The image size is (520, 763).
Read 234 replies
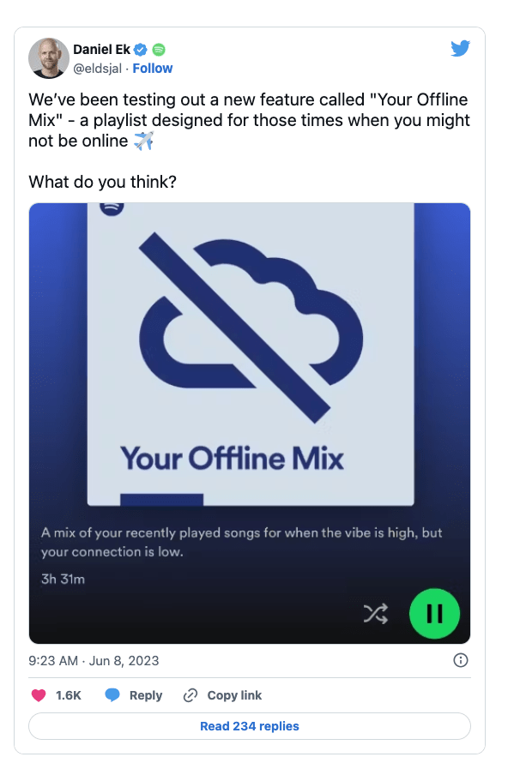coord(250,726)
